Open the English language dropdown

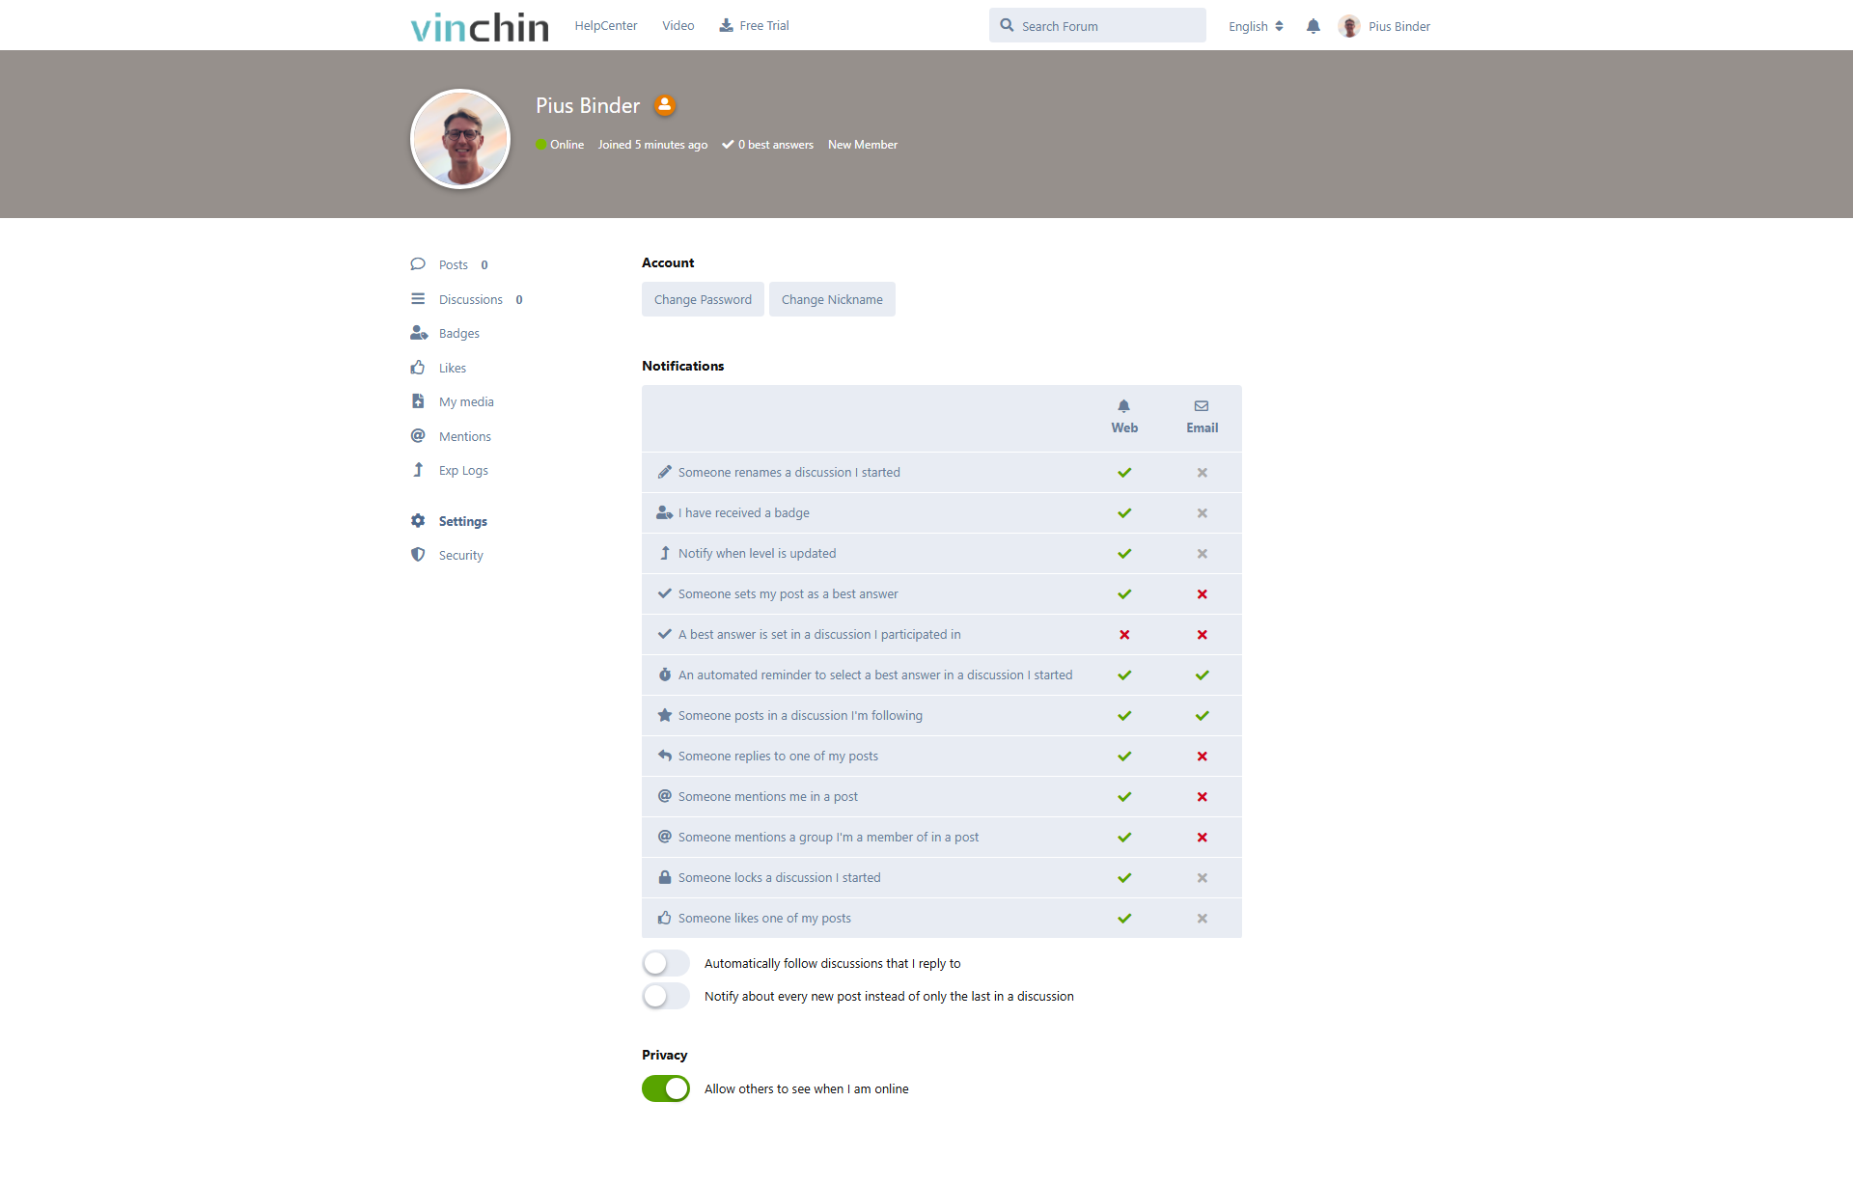coord(1255,26)
